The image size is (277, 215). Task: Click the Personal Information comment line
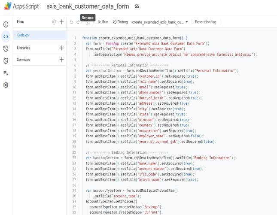coord(127,65)
